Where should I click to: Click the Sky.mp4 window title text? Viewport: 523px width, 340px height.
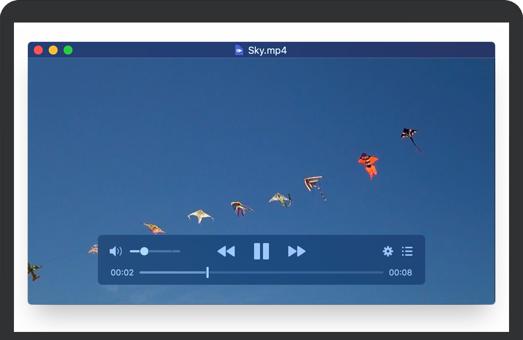click(x=267, y=50)
